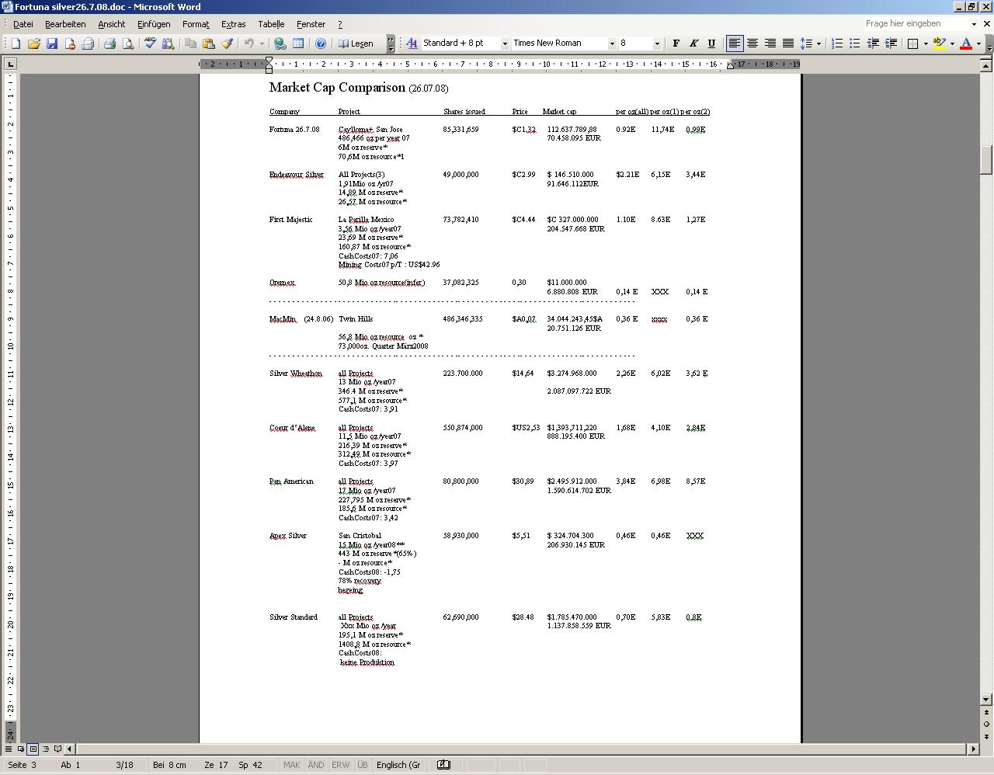994x775 pixels.
Task: Click the Word document icon in title bar
Action: coord(7,7)
